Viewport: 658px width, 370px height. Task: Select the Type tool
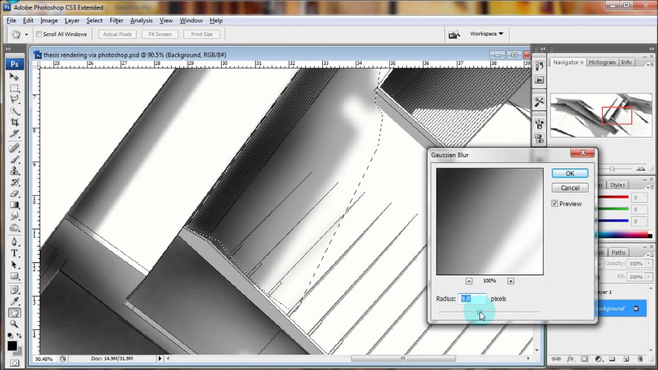pyautogui.click(x=14, y=253)
